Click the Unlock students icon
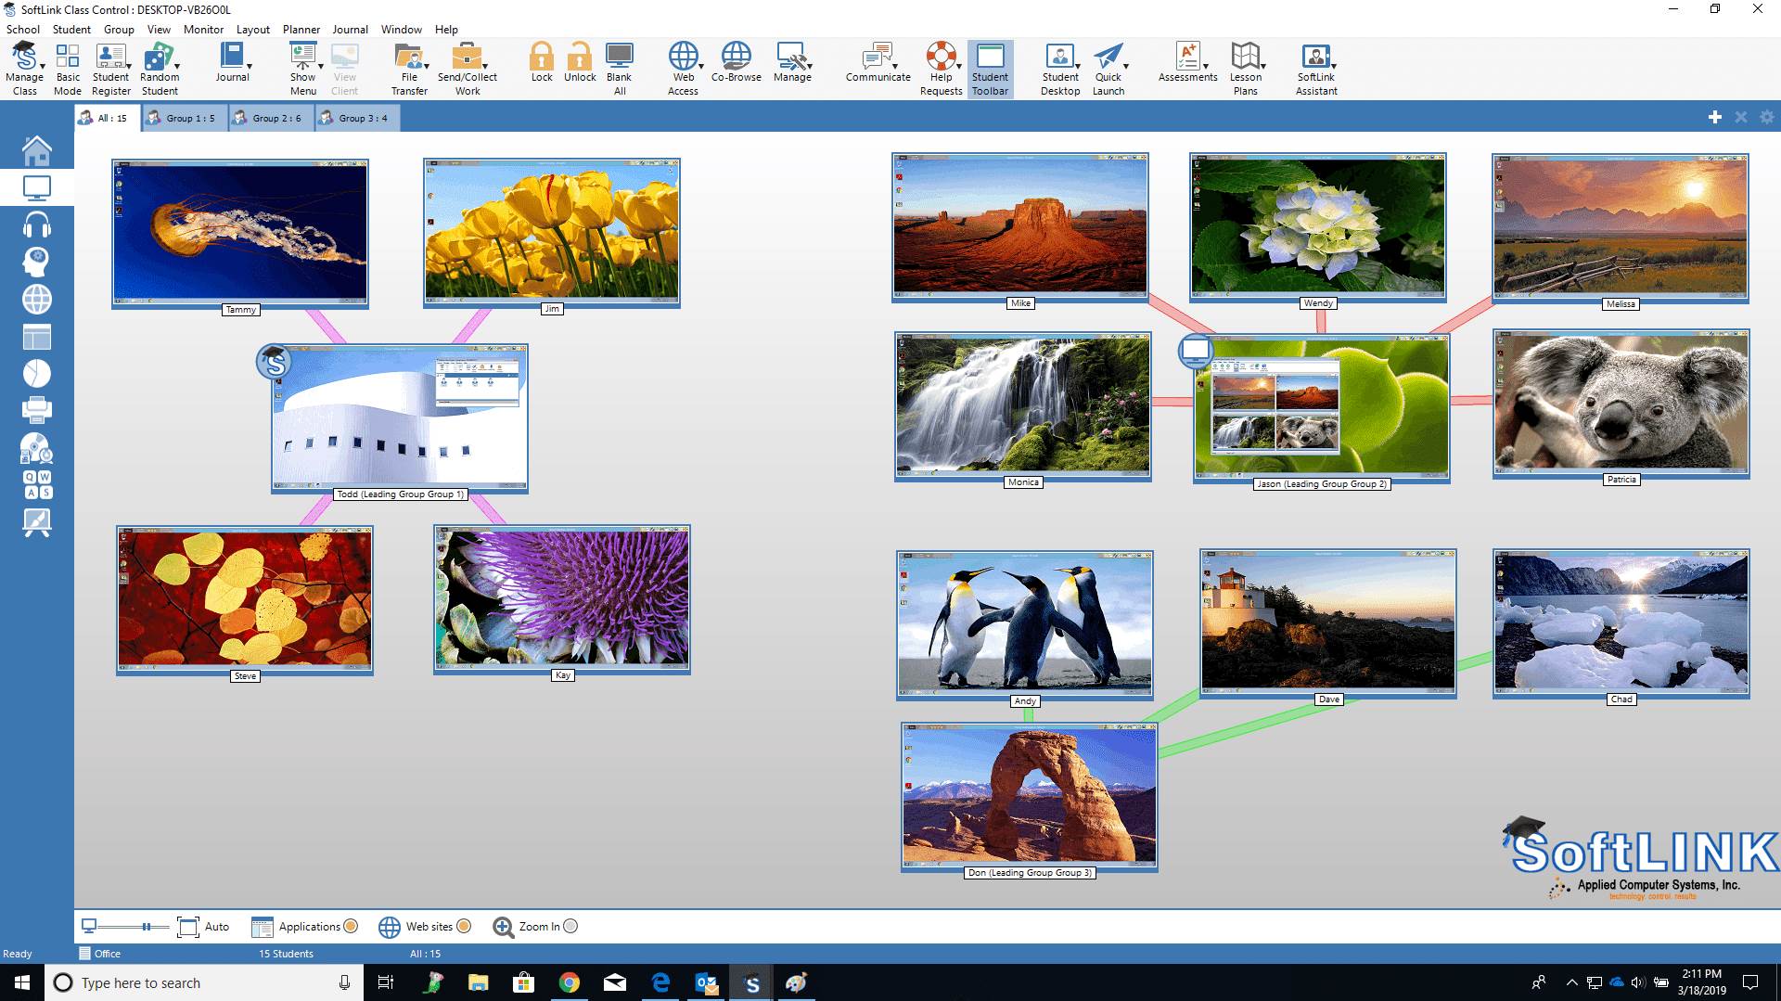The image size is (1781, 1001). 580,62
